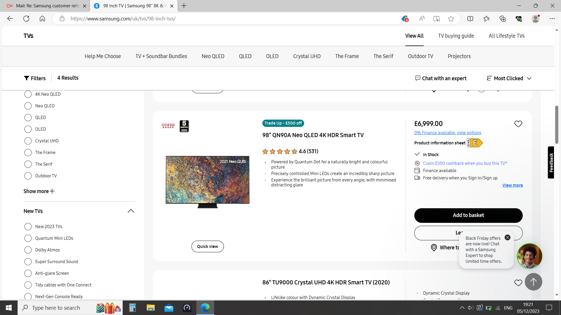Enable the Dolby Atmos filter

[28, 250]
